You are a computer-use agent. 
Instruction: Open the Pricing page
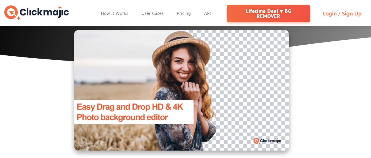point(184,13)
